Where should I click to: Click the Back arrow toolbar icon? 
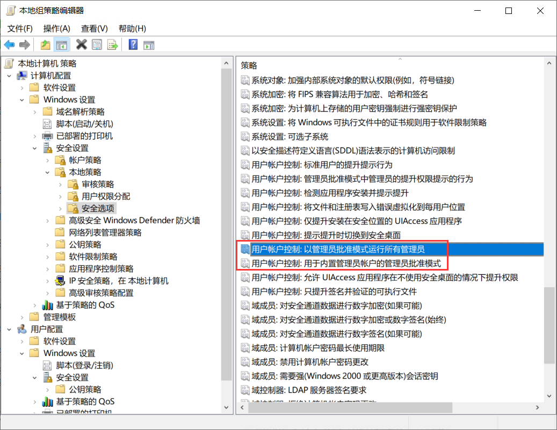pos(9,45)
